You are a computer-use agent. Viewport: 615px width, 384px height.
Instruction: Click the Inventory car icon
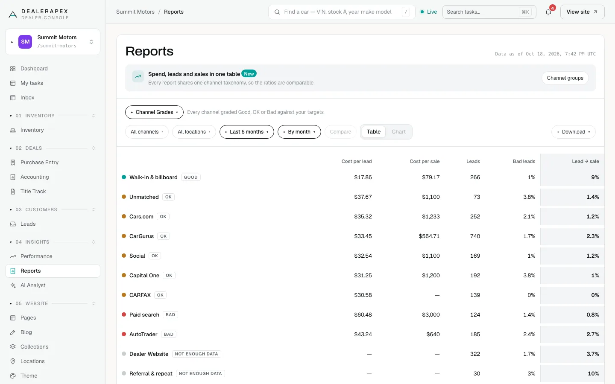point(13,130)
